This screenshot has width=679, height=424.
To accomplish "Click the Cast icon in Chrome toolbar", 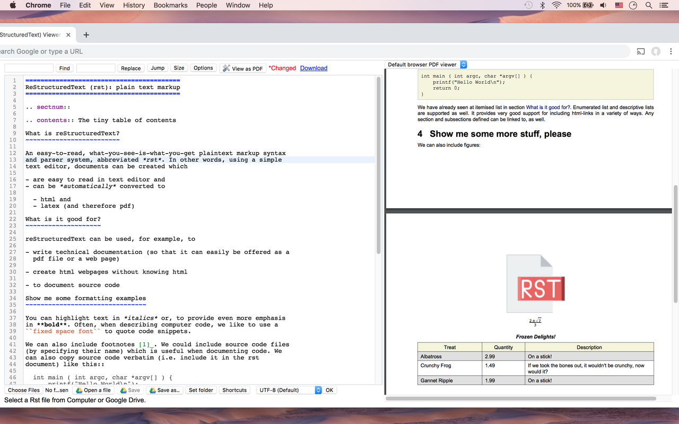I will (x=641, y=51).
